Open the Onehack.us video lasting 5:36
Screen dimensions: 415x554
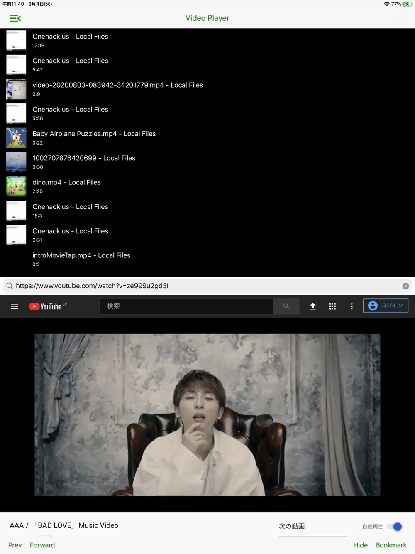point(207,113)
